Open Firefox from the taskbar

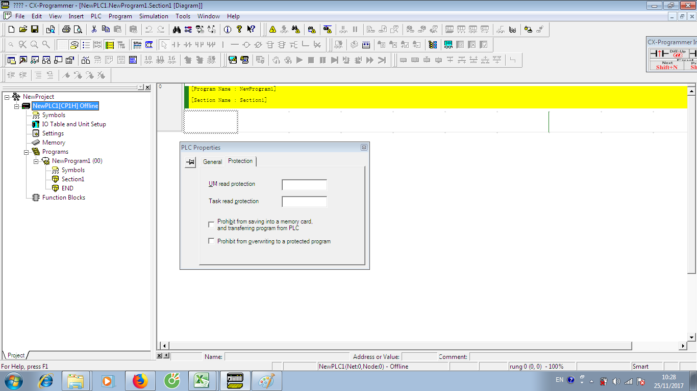[139, 381]
